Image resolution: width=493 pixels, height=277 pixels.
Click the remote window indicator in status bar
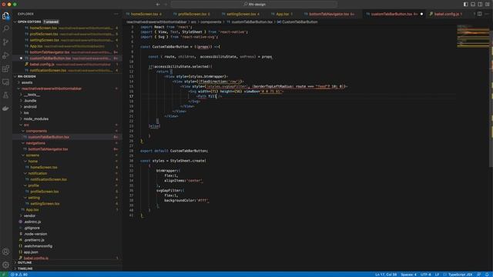4,275
